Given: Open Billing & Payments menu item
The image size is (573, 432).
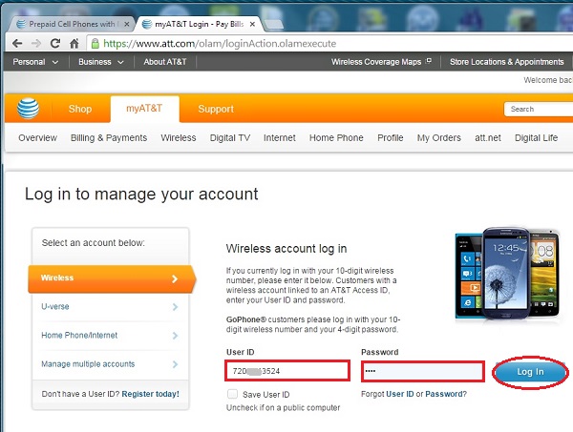Looking at the screenshot, I should point(109,137).
